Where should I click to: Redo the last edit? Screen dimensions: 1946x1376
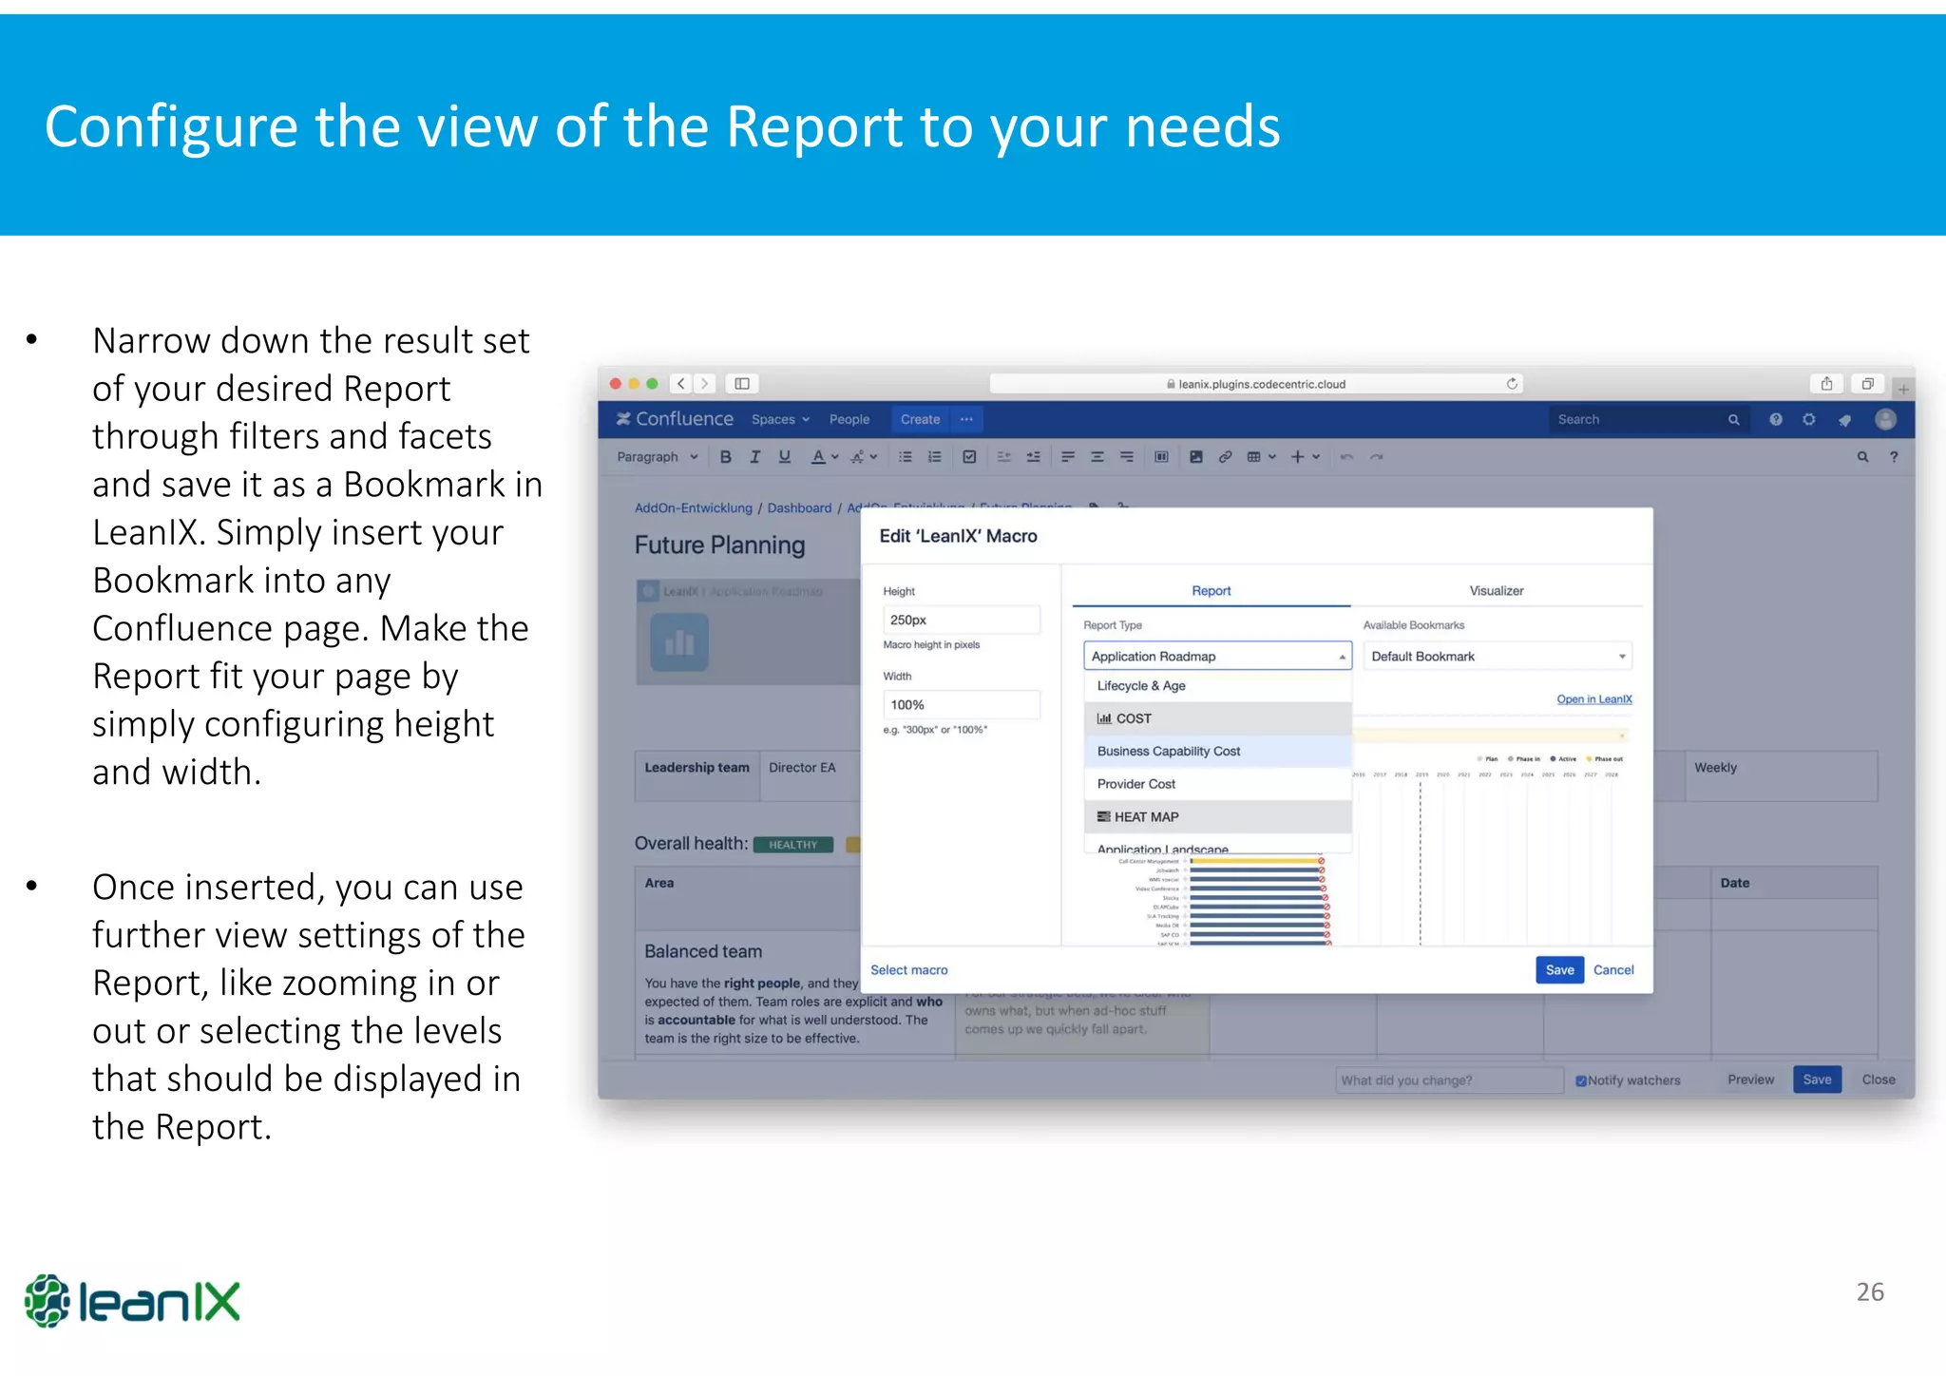pyautogui.click(x=1377, y=457)
